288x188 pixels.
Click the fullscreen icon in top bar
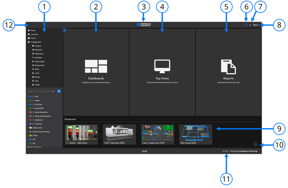click(x=250, y=25)
